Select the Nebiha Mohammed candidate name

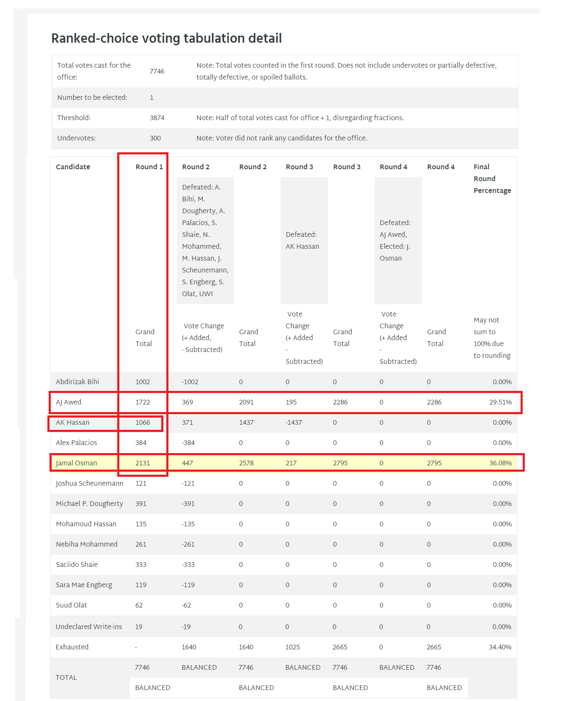click(x=87, y=544)
